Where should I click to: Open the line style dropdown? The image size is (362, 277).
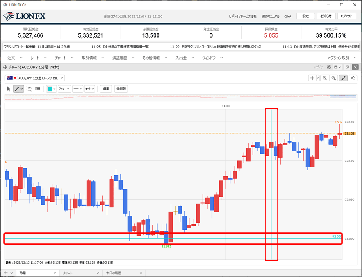click(78, 89)
